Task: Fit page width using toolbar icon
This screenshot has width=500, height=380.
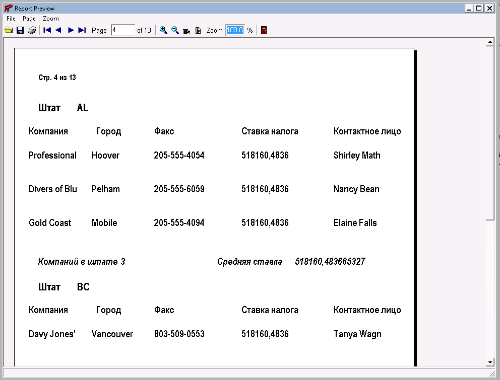Action: (186, 31)
